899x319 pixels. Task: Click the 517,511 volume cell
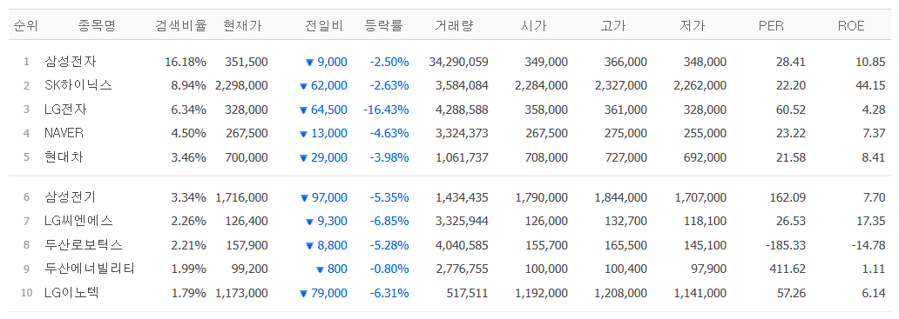[467, 293]
